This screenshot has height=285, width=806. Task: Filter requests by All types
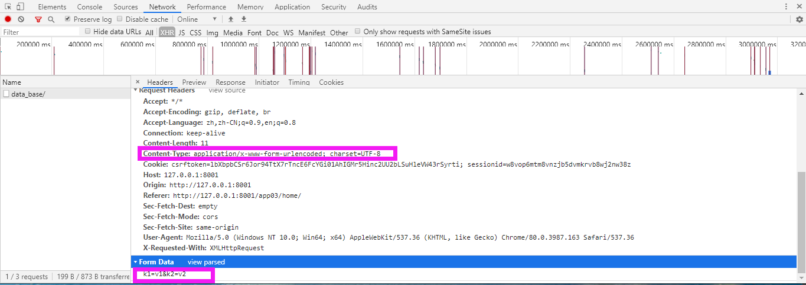click(149, 32)
